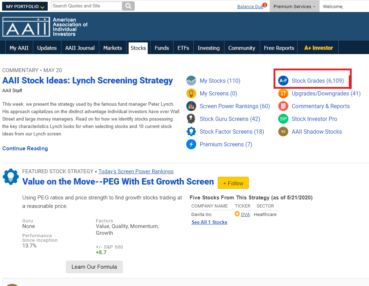Open Premium Screens (7) link
The height and width of the screenshot is (286, 369).
(x=226, y=144)
